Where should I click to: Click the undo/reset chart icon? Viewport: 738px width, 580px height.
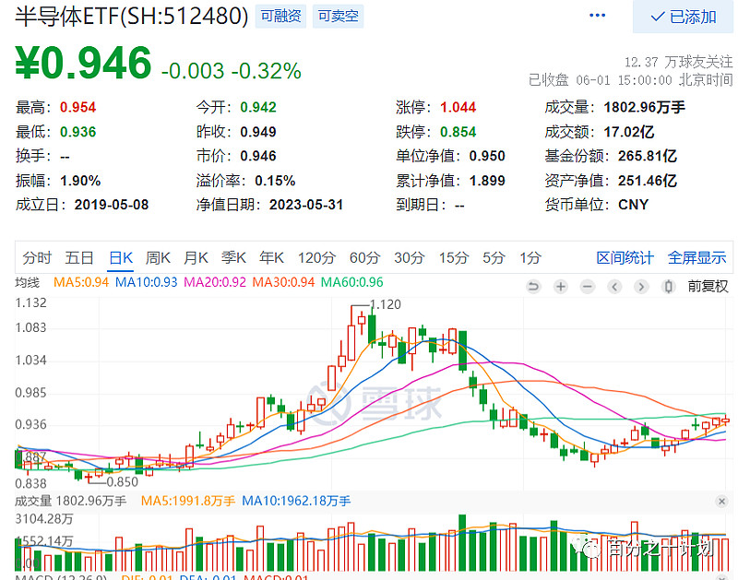click(x=533, y=287)
